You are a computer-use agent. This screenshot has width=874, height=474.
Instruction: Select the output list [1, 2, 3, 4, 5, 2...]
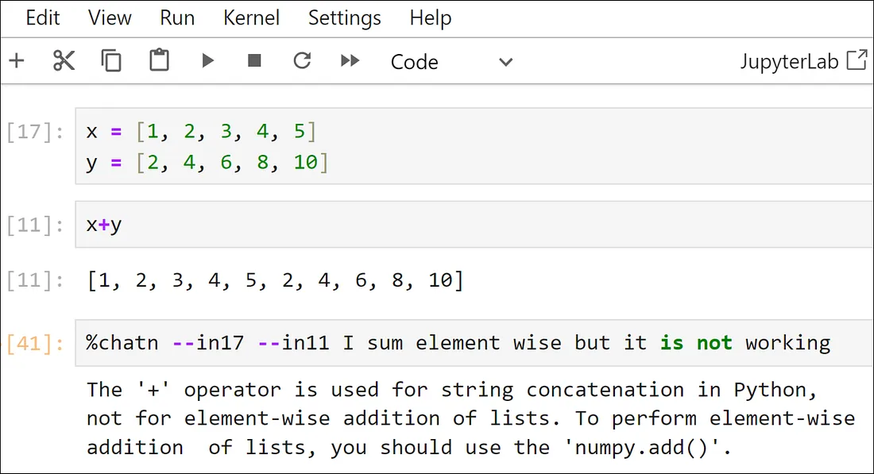276,280
